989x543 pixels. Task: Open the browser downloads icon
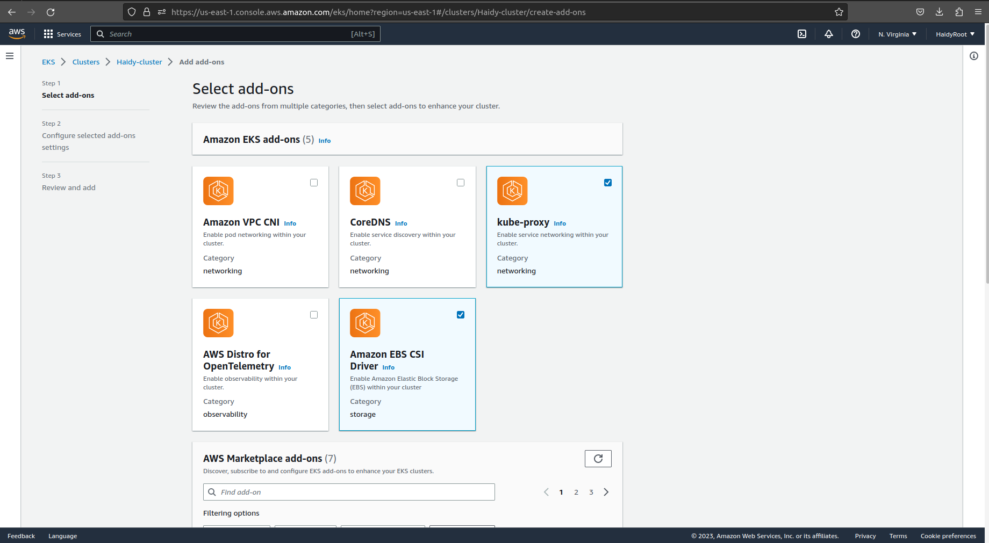940,12
